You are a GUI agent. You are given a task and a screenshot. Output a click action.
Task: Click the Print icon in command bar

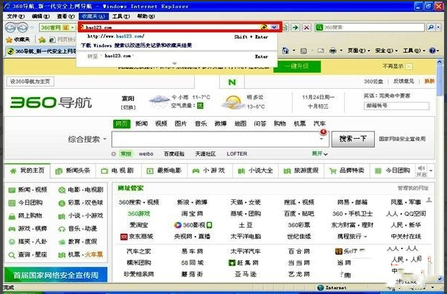(333, 51)
